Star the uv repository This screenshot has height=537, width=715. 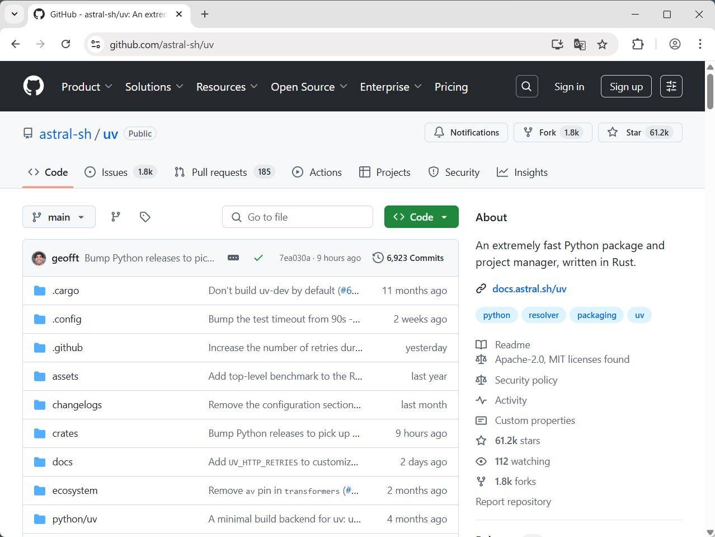click(x=640, y=132)
